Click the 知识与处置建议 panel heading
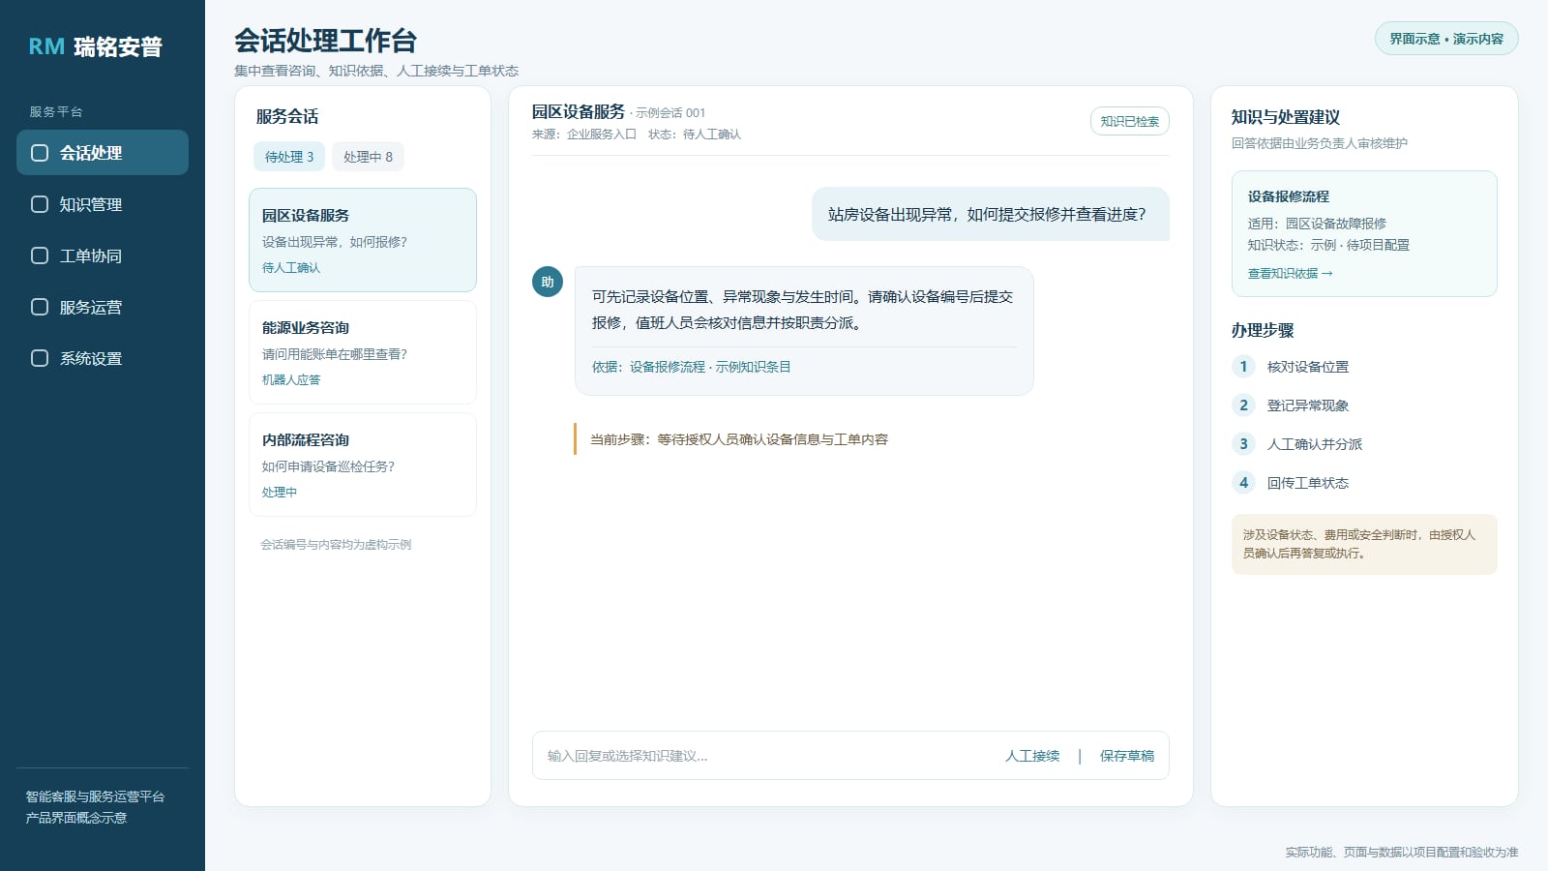This screenshot has height=871, width=1548. pyautogui.click(x=1286, y=117)
